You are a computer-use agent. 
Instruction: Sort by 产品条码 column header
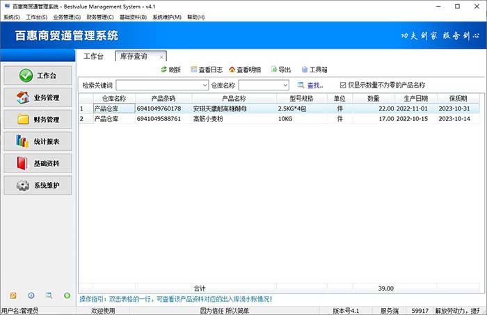point(163,98)
